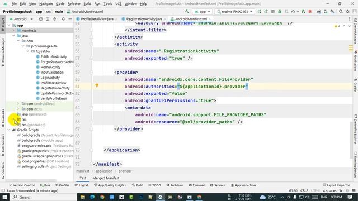358x201 pixels.
Task: Switch to Merged Manifest tab
Action: (106, 178)
